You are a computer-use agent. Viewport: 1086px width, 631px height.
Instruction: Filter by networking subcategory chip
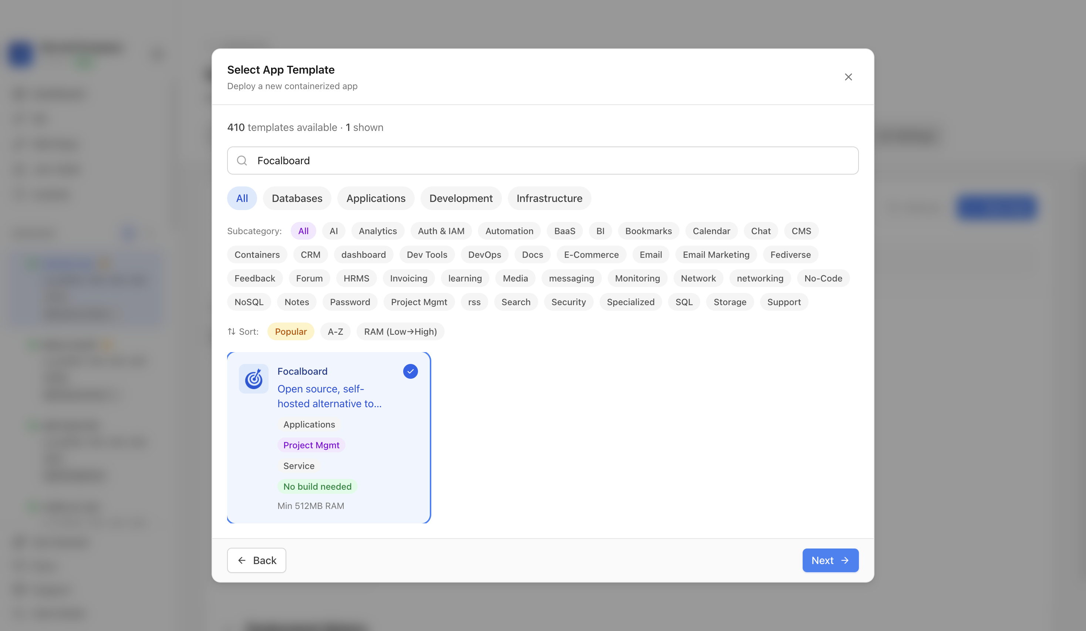(760, 279)
